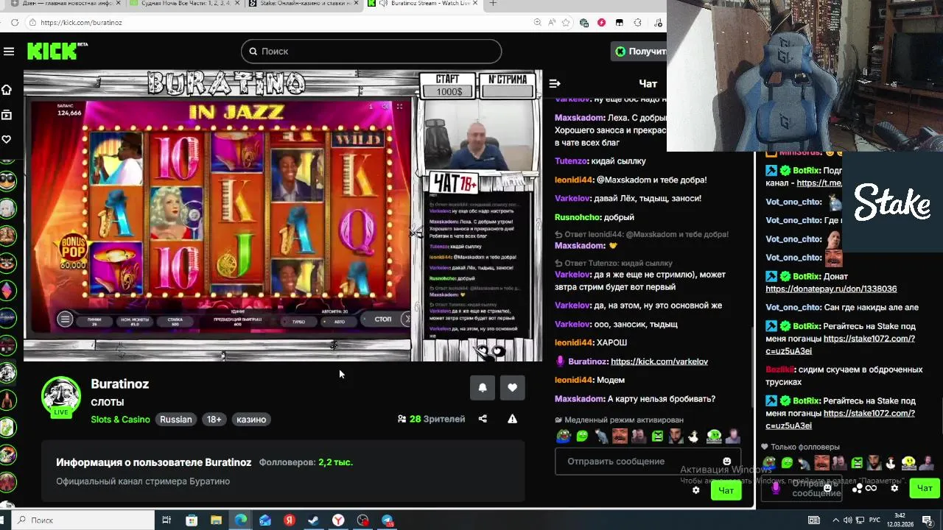
Task: Click the Получить button in Kick header
Action: (x=639, y=52)
